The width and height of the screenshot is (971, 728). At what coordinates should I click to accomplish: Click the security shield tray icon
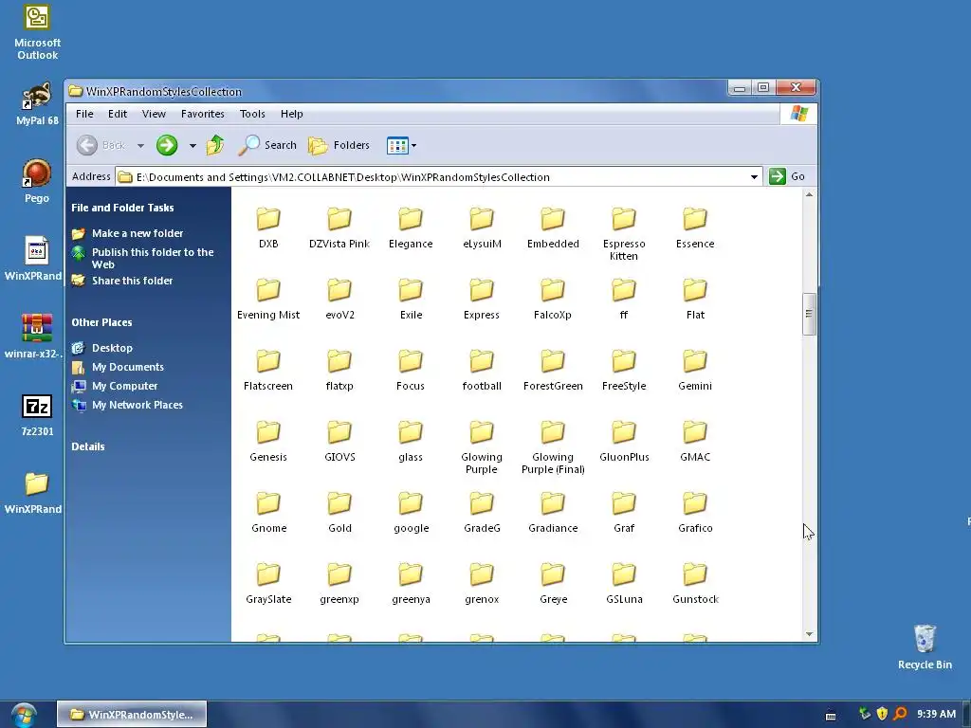pos(883,715)
